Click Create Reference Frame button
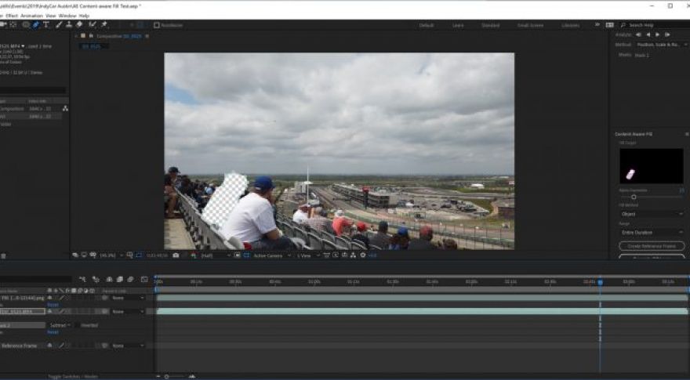Screen dimensions: 690x380 (x=652, y=246)
